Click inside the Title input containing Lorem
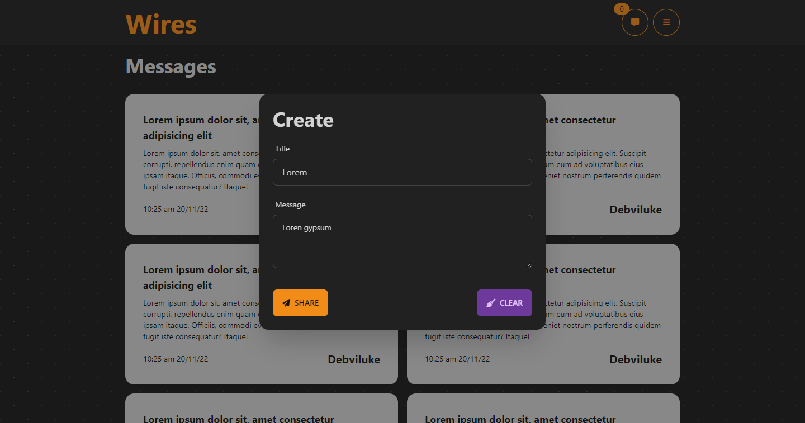Screen dimensions: 805x423 coord(402,172)
